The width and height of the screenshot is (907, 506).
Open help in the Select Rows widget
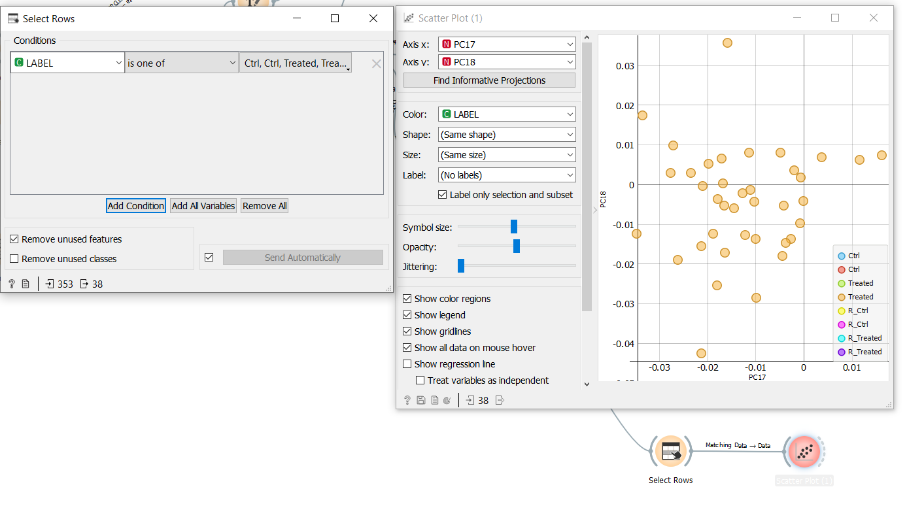(x=11, y=283)
